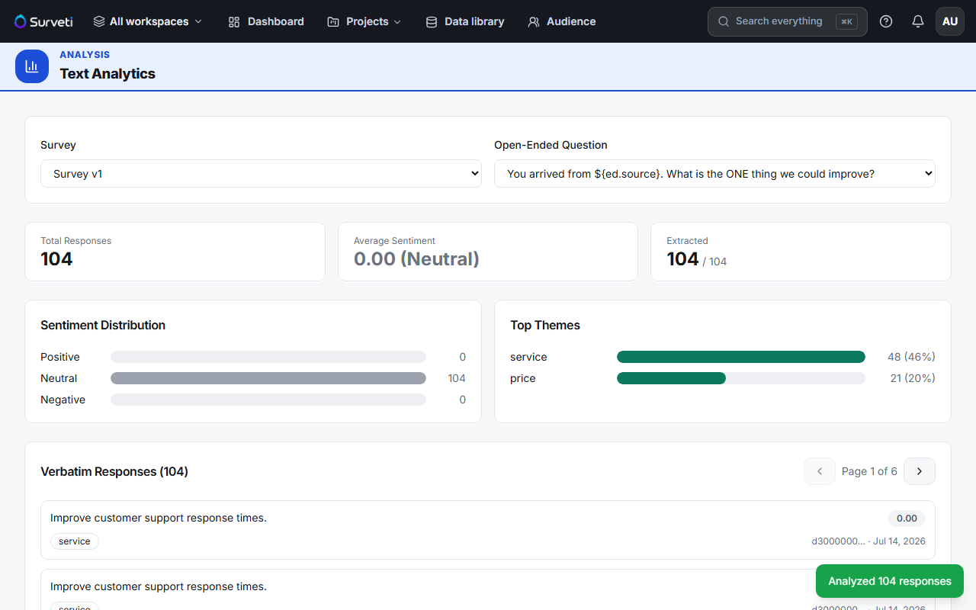Click the workspaces layers icon
Image resolution: width=976 pixels, height=610 pixels.
[99, 21]
